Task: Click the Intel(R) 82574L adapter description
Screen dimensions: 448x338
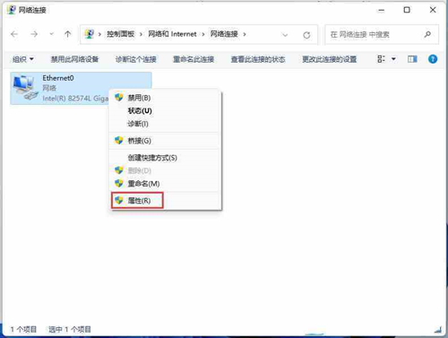Action: point(75,99)
